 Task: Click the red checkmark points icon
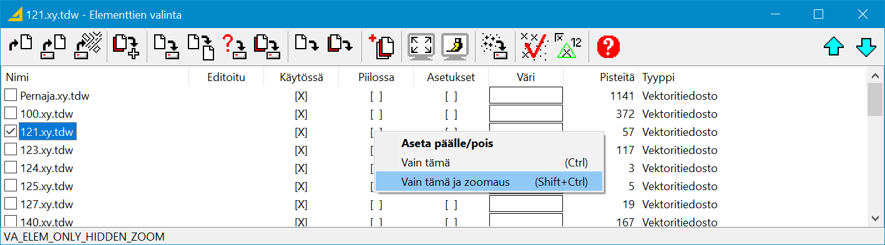tap(535, 46)
